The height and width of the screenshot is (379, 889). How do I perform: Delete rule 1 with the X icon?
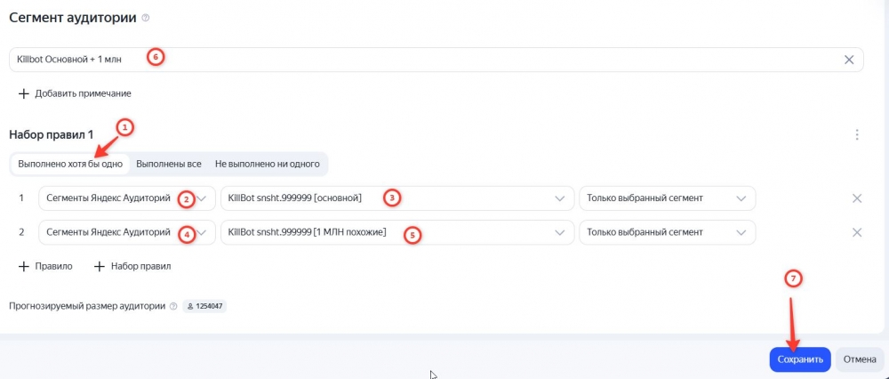click(857, 198)
